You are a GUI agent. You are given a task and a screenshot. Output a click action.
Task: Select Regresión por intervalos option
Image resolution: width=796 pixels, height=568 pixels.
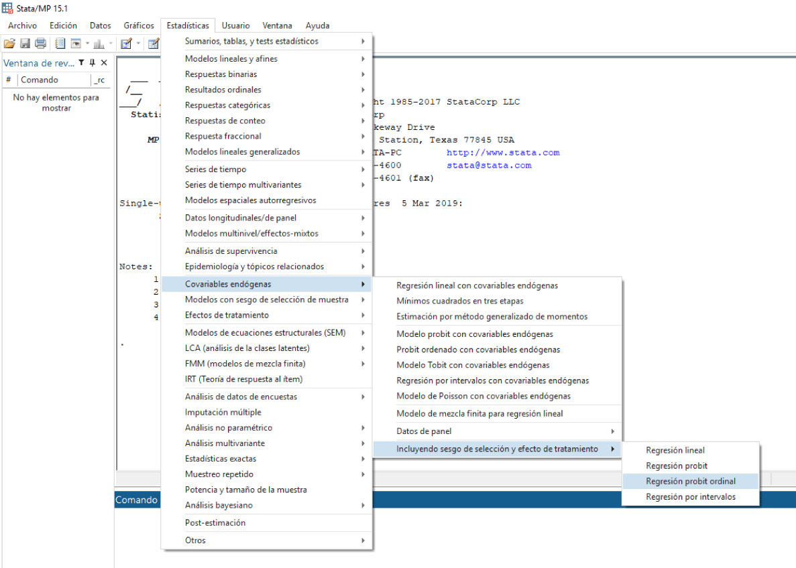click(x=691, y=497)
